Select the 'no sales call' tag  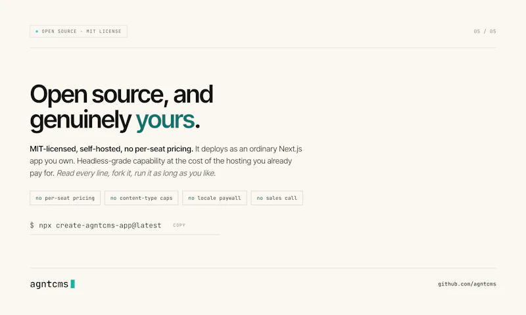(277, 198)
